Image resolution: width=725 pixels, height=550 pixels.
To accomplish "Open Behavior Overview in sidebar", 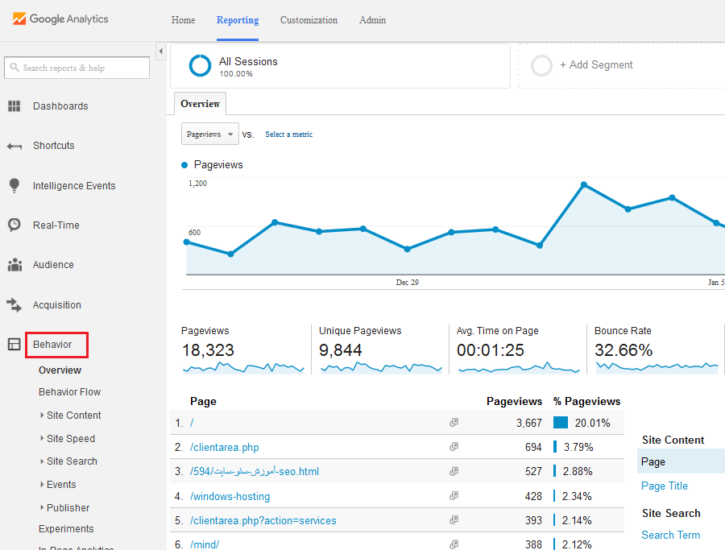I will [x=60, y=370].
